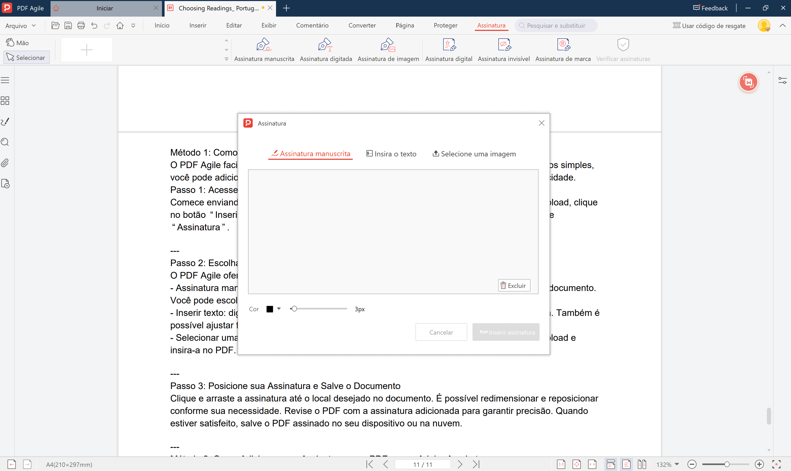791x471 pixels.
Task: Open the attachments paperclip sidebar icon
Action: pos(5,163)
